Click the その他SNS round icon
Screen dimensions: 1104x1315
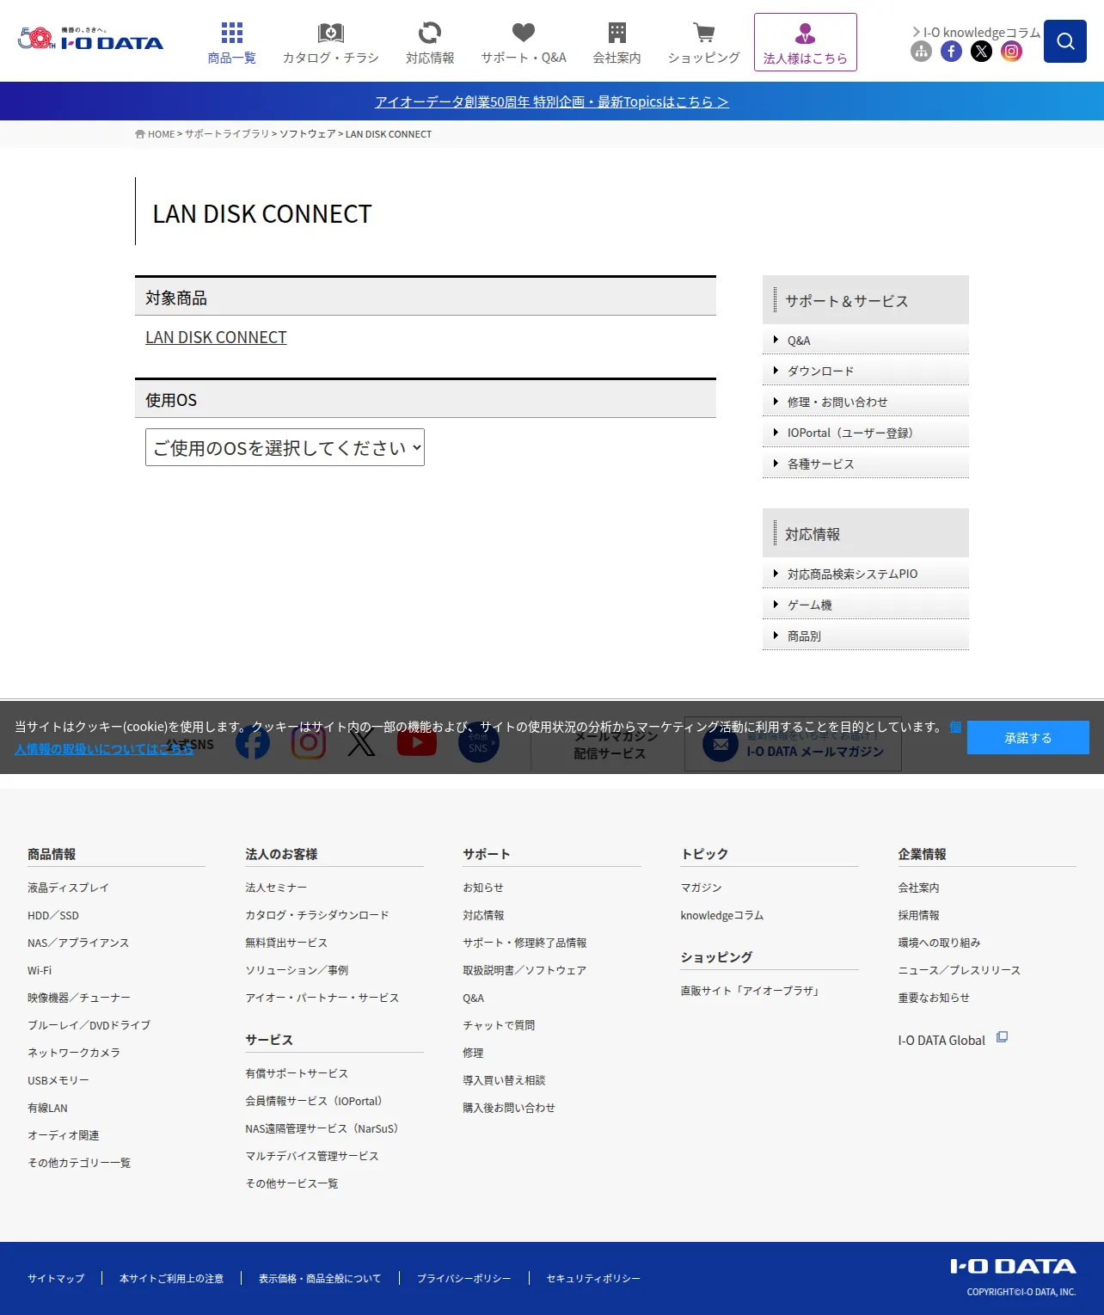[479, 742]
